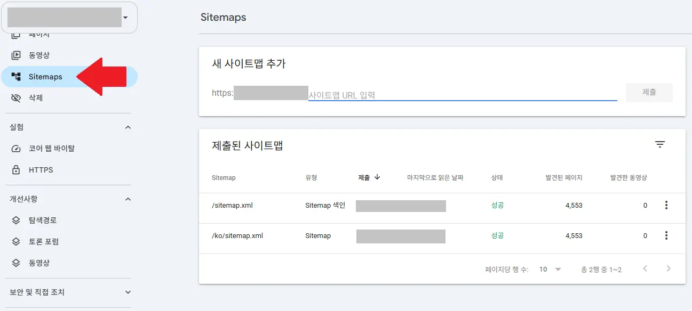Open 탐색경로 breadcrumbs layers icon
The height and width of the screenshot is (311, 692).
[16, 220]
